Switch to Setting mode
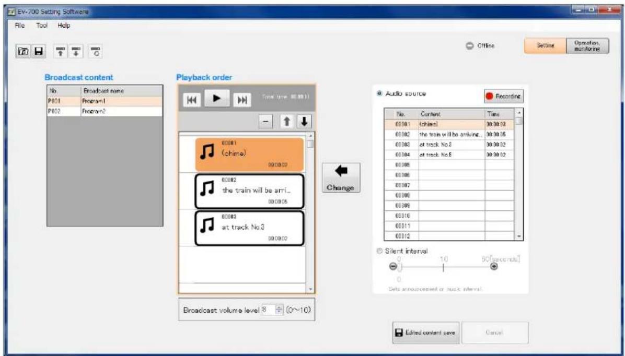Image resolution: width=625 pixels, height=356 pixels. tap(545, 45)
